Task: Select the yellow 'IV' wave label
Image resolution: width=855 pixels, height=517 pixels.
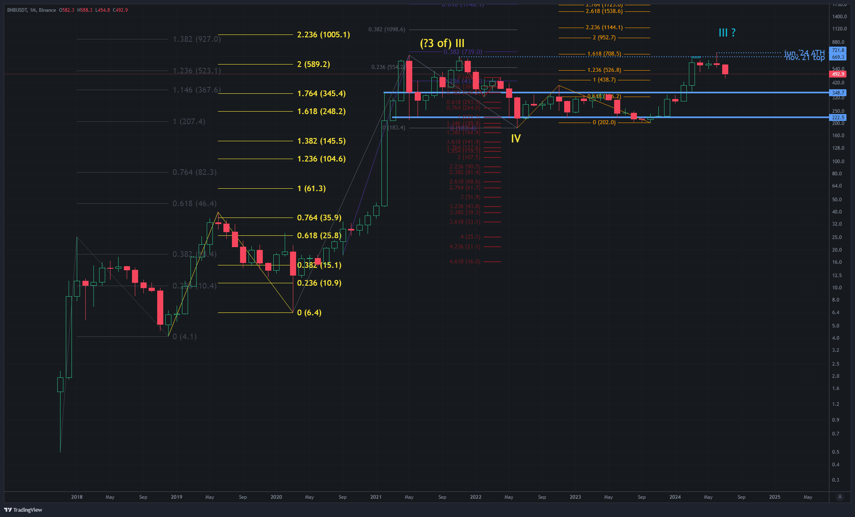Action: 515,139
